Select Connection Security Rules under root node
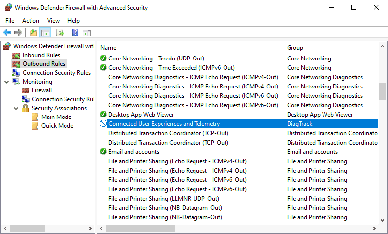 tap(57, 73)
